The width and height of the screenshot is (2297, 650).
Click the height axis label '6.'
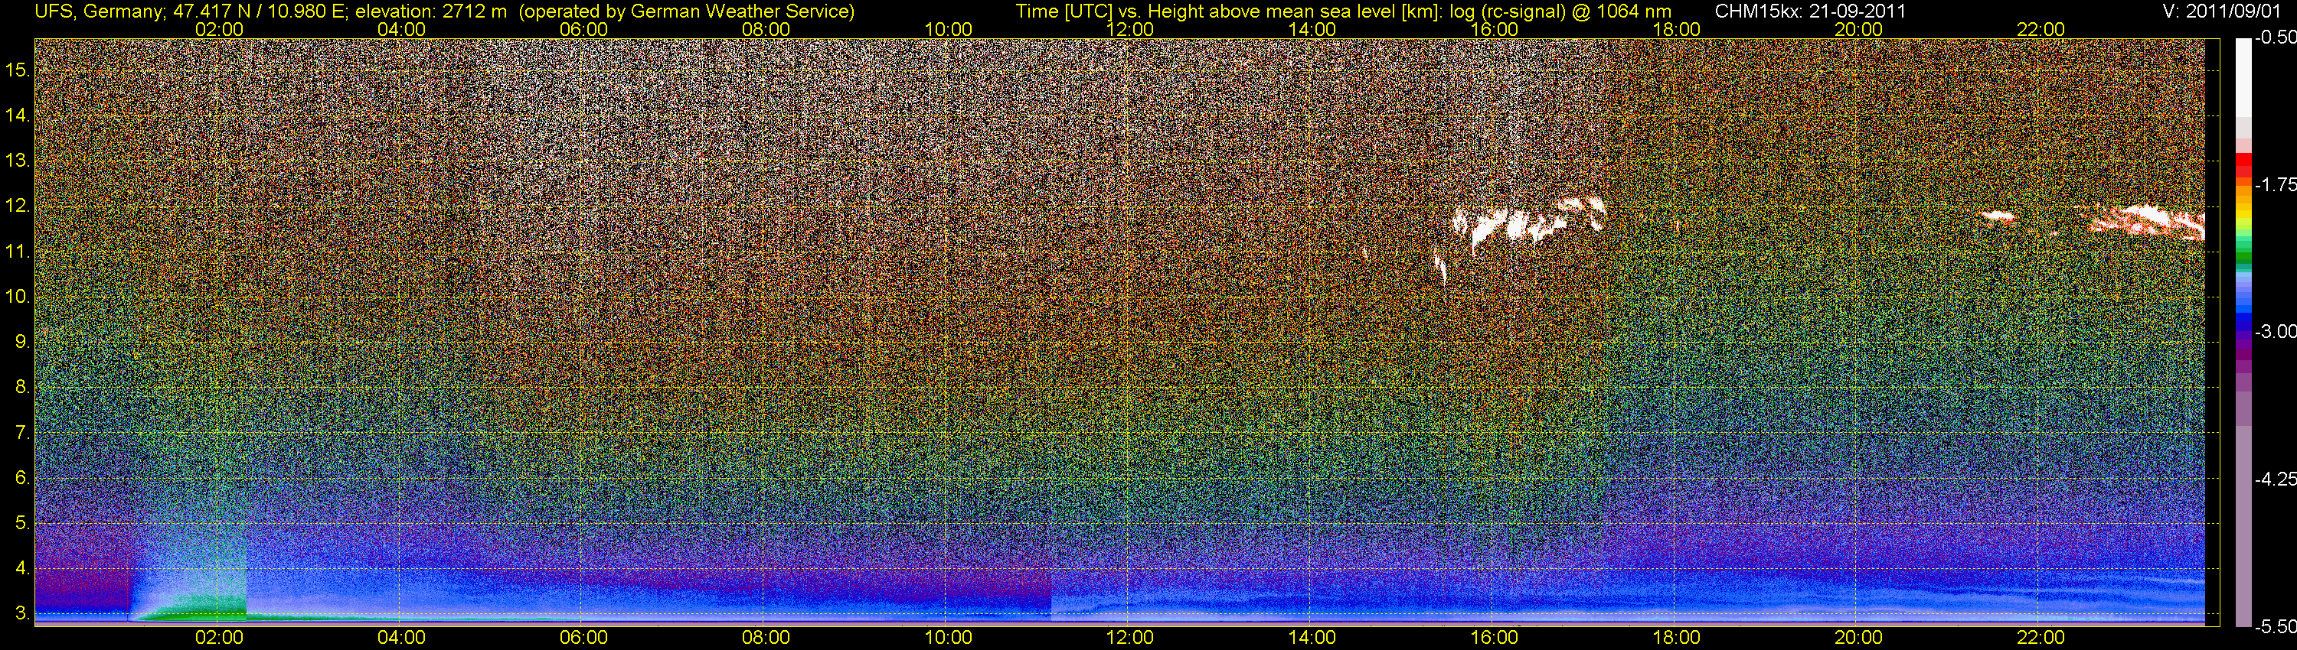(22, 477)
